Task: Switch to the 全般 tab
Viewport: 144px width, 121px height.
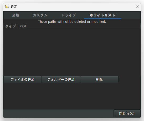Action: pos(16,15)
